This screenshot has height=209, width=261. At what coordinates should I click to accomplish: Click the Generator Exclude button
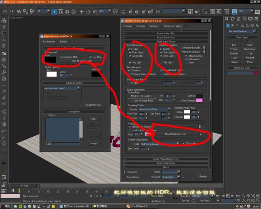[191, 48]
